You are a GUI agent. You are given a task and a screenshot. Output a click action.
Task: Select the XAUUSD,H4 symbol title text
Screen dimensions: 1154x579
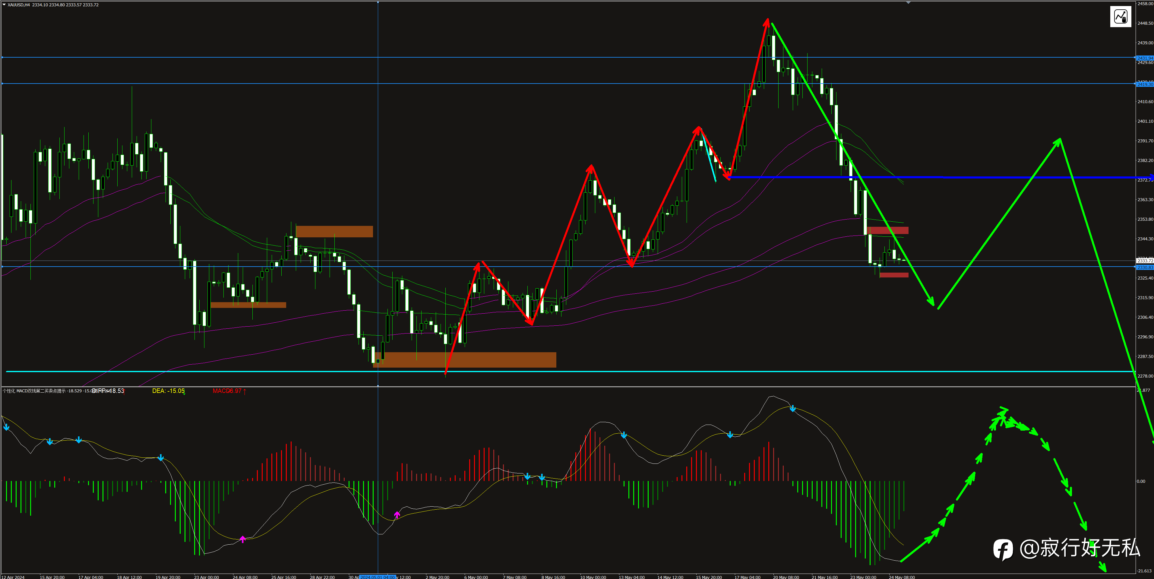pyautogui.click(x=19, y=5)
